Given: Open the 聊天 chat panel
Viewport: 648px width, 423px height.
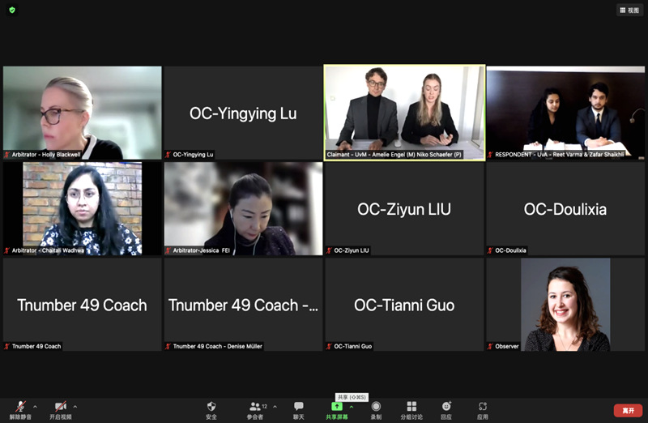Looking at the screenshot, I should [299, 409].
